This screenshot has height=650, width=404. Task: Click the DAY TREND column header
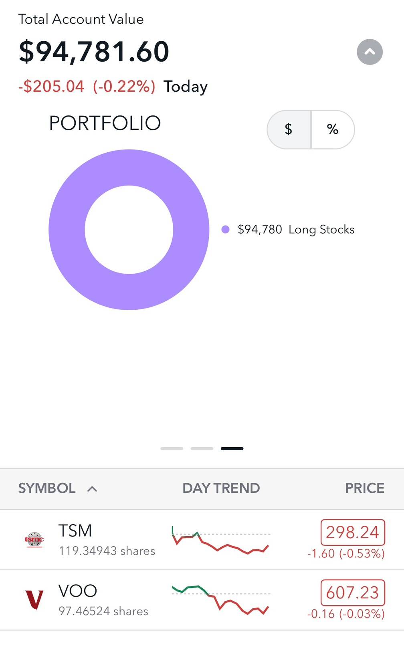pos(221,488)
